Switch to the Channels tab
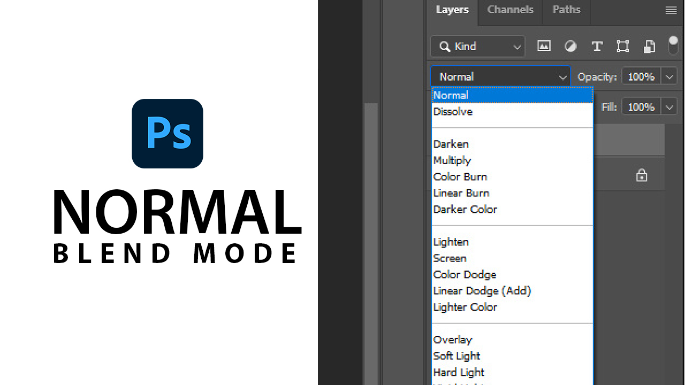The height and width of the screenshot is (385, 685). pyautogui.click(x=510, y=9)
